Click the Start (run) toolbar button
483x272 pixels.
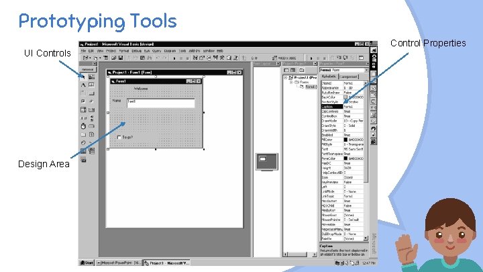(x=174, y=58)
